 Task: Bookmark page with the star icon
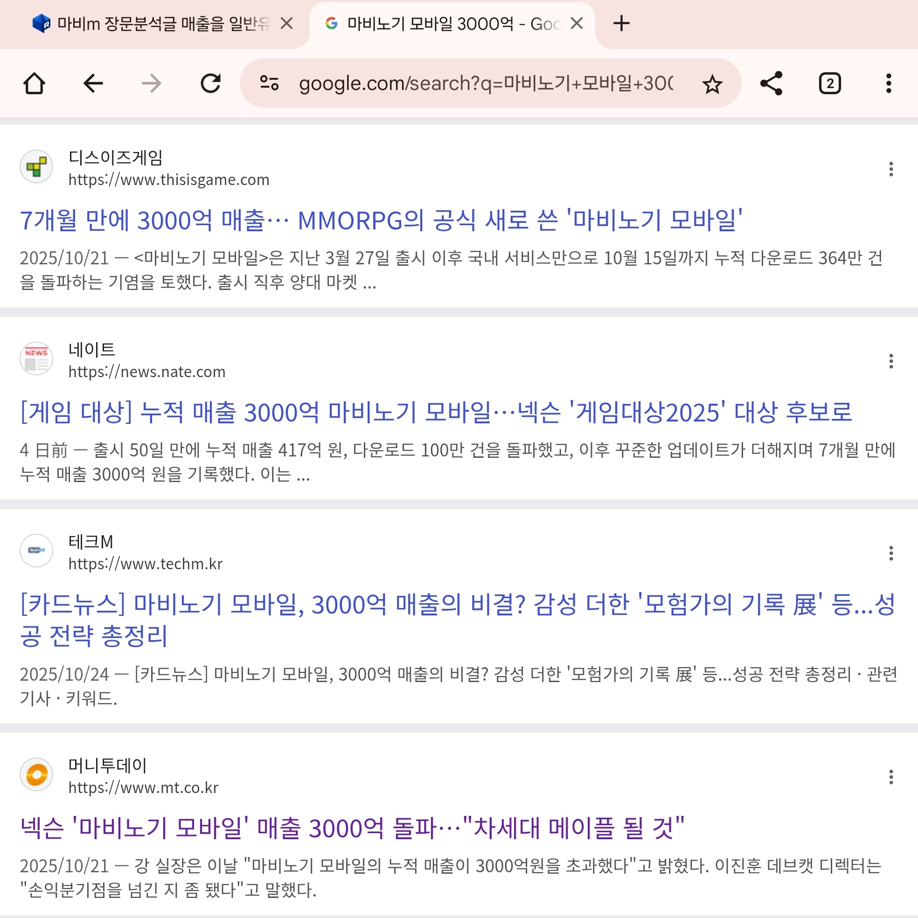click(712, 84)
